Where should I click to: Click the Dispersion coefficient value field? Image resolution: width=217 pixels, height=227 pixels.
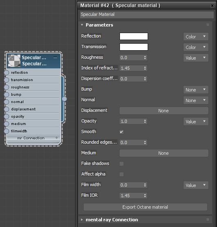pos(131,79)
